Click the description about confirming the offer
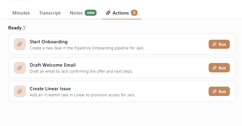This screenshot has height=126, width=242. point(81,71)
